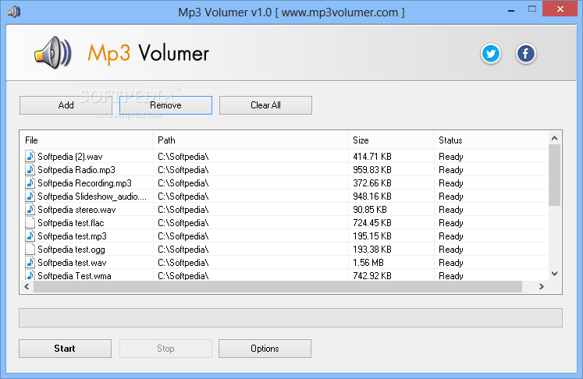The height and width of the screenshot is (379, 583).
Task: Sort list by Size column header
Action: tap(391, 140)
